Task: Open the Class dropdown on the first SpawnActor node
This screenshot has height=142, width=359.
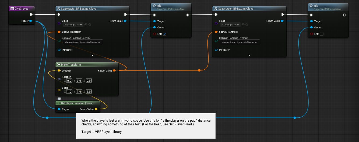Action: tap(73, 25)
